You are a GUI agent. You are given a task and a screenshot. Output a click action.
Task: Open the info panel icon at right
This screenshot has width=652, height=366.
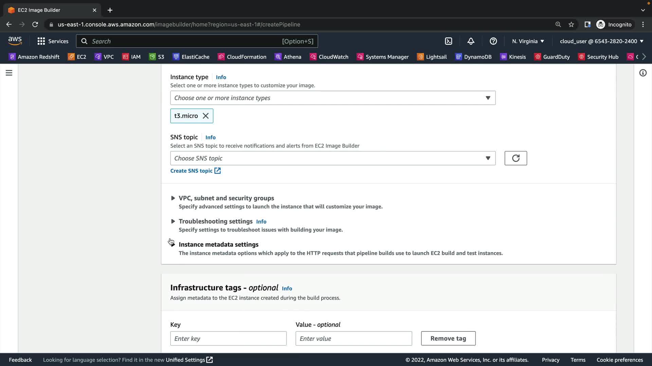click(x=643, y=73)
